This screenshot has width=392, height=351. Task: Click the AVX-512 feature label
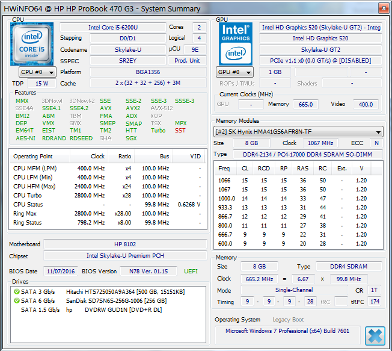(x=162, y=108)
